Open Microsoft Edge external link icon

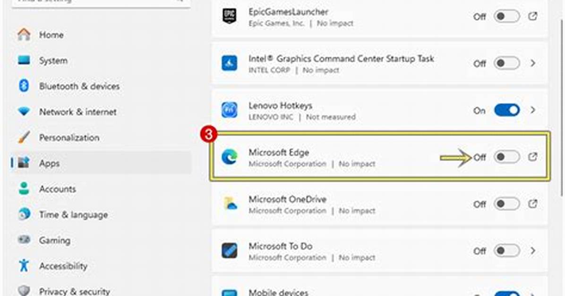pos(532,157)
